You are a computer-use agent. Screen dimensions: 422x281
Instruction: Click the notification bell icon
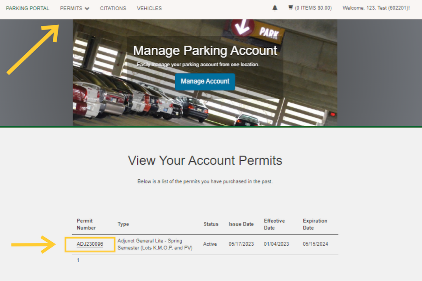coord(275,8)
